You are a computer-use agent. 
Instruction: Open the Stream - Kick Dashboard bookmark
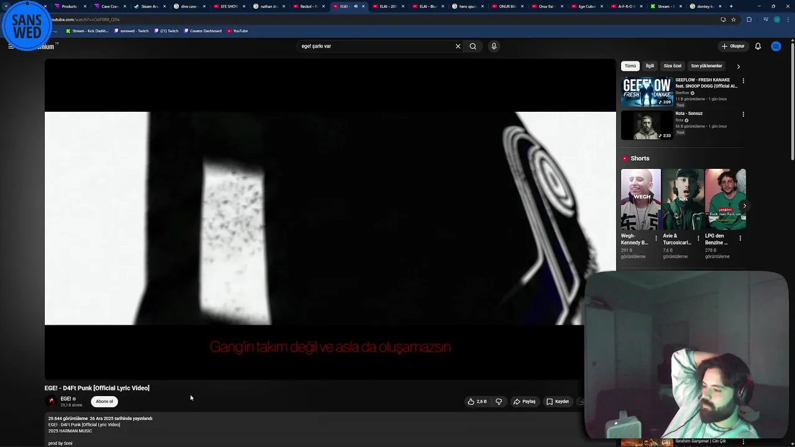pyautogui.click(x=87, y=31)
